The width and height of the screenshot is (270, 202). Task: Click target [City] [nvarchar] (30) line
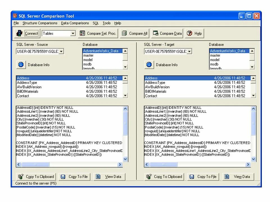(168, 120)
